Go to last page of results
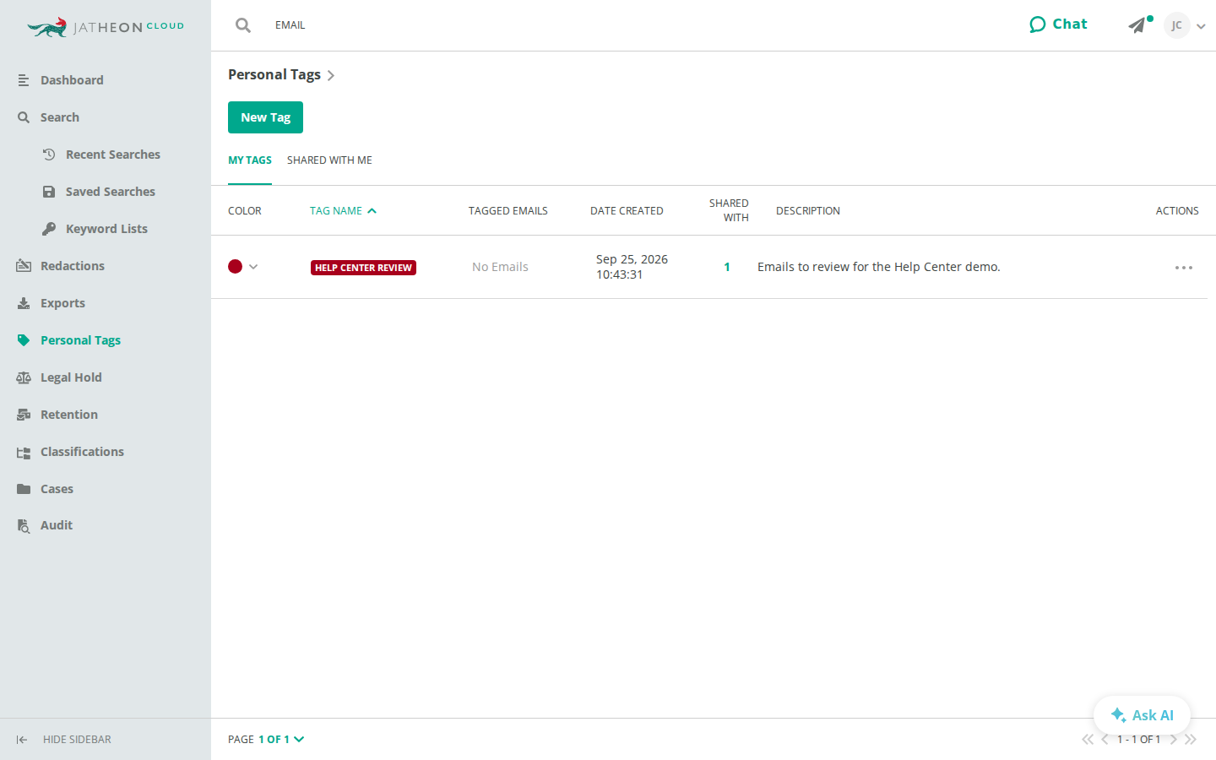The height and width of the screenshot is (760, 1216). tap(1191, 740)
